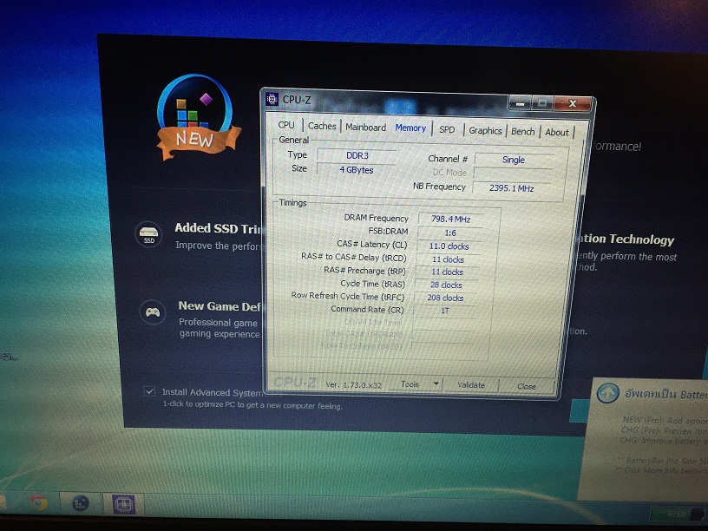Click the NB Frequency 2395.1 MHz value

coord(512,187)
